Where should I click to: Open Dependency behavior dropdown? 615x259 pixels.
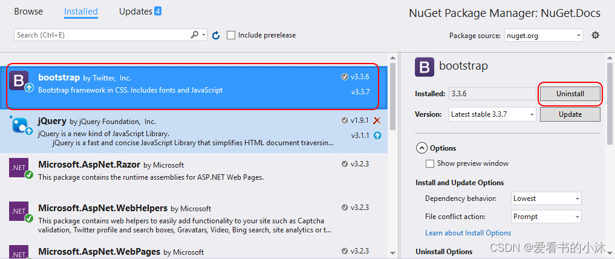click(546, 198)
